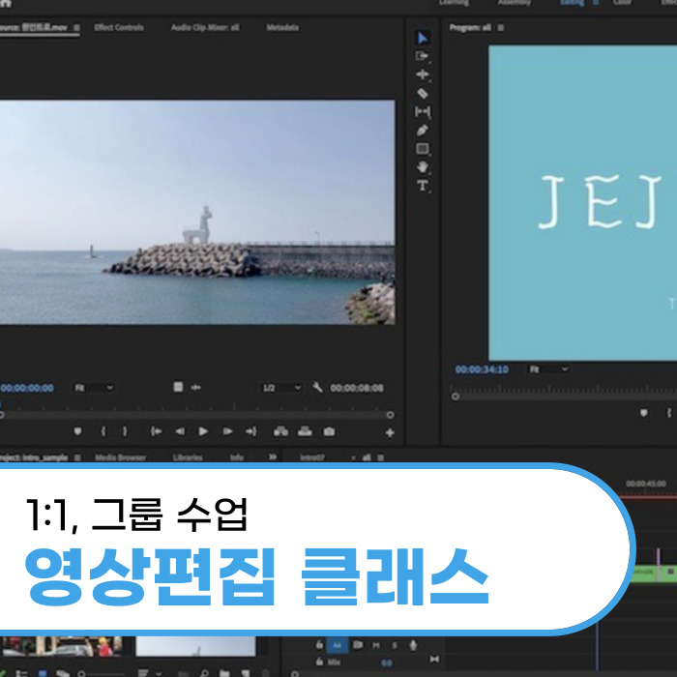Click the Drag Audio Only icon

point(195,387)
